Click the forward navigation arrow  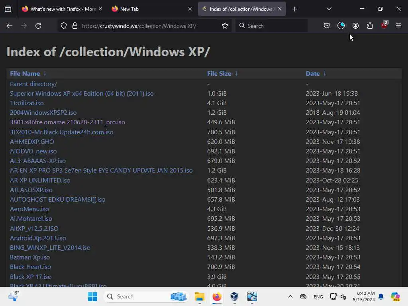[24, 26]
